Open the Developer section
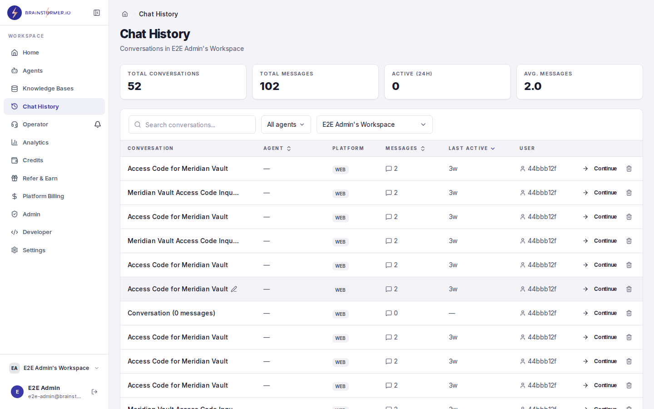Screen dimensions: 654x409 pos(54,232)
